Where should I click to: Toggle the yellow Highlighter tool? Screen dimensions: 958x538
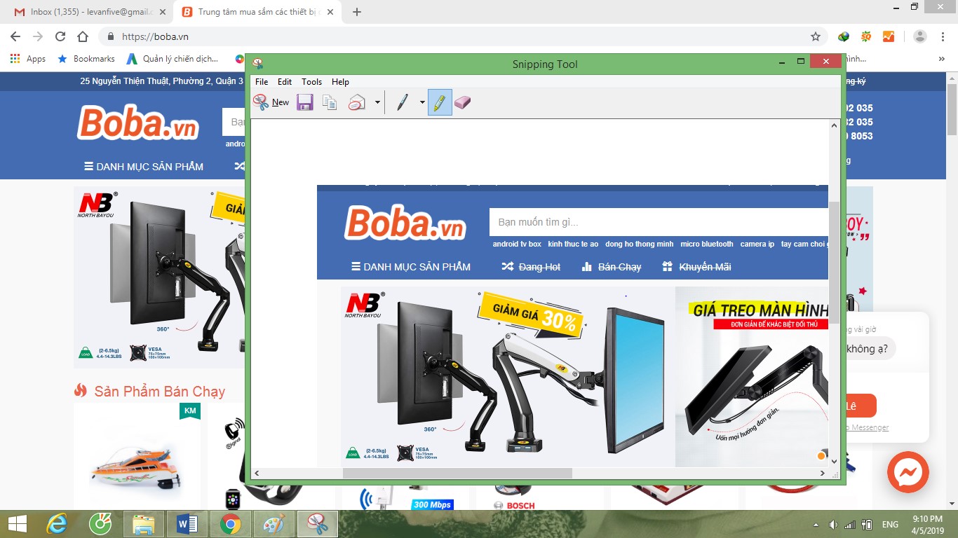[440, 102]
